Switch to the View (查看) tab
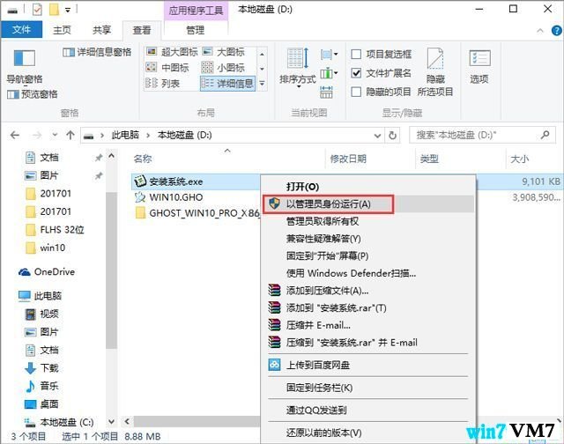Screen dimensions: 564x444 click(142, 30)
